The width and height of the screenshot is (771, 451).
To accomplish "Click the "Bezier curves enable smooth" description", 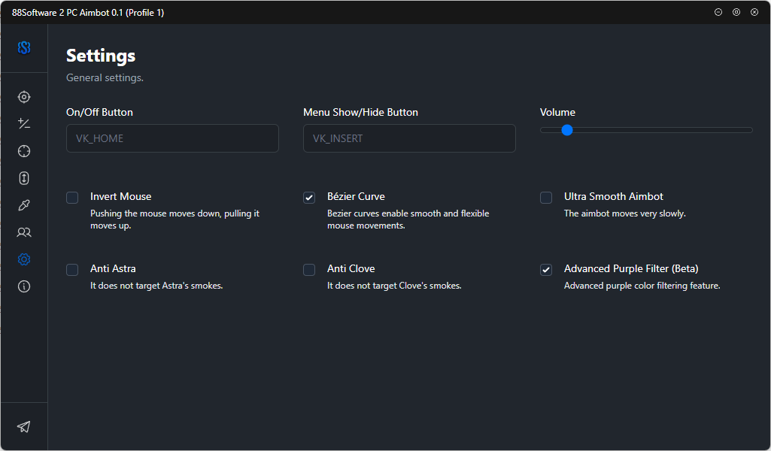I will pos(408,219).
